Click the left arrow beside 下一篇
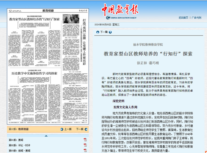207x153 pixels. (98, 32)
